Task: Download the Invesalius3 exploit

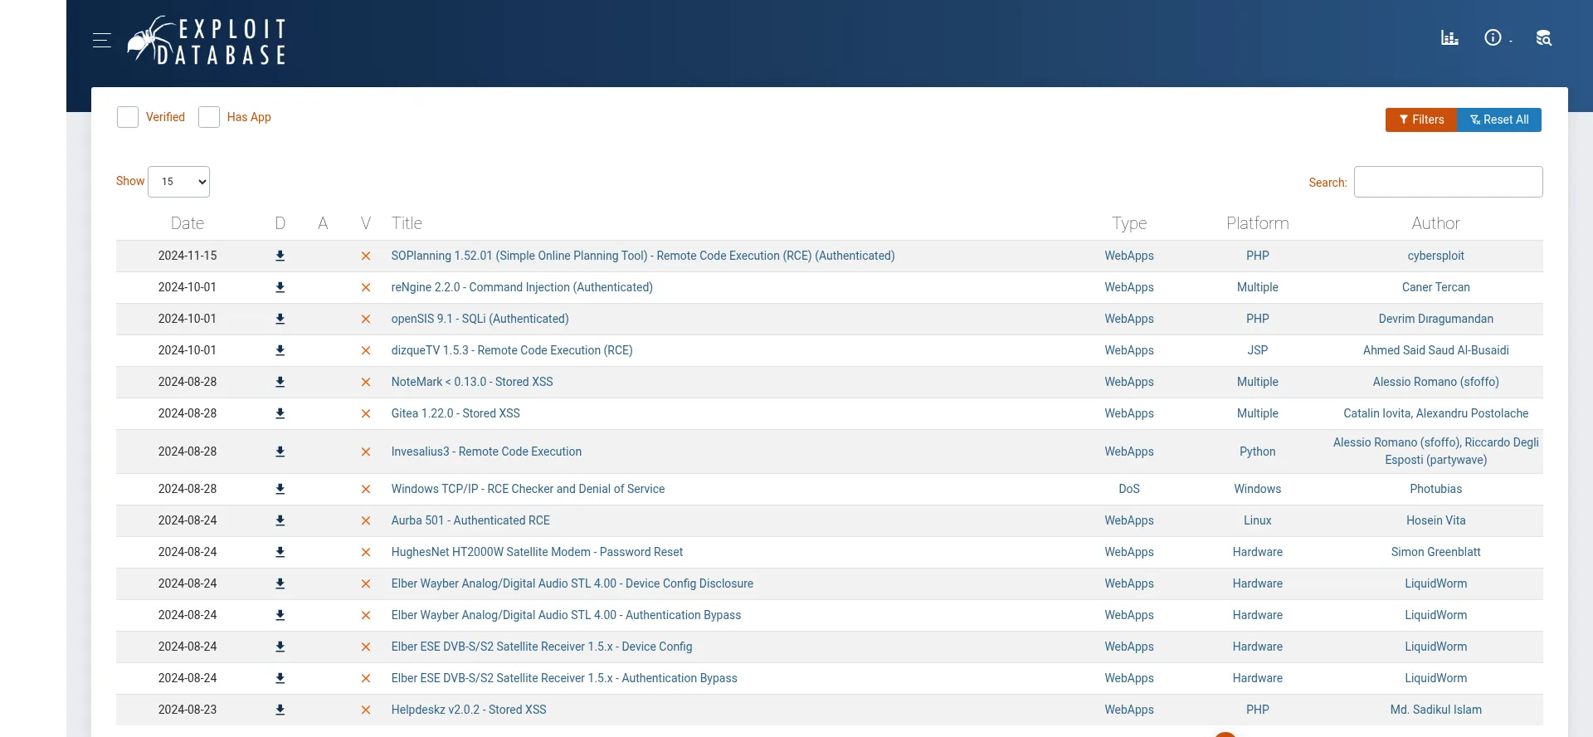Action: 280,452
